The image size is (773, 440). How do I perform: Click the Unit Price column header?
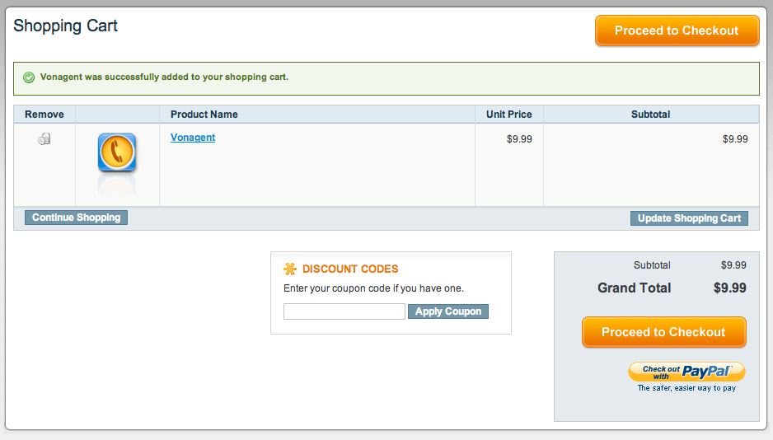coord(509,115)
